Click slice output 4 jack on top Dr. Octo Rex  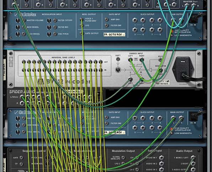160,20
